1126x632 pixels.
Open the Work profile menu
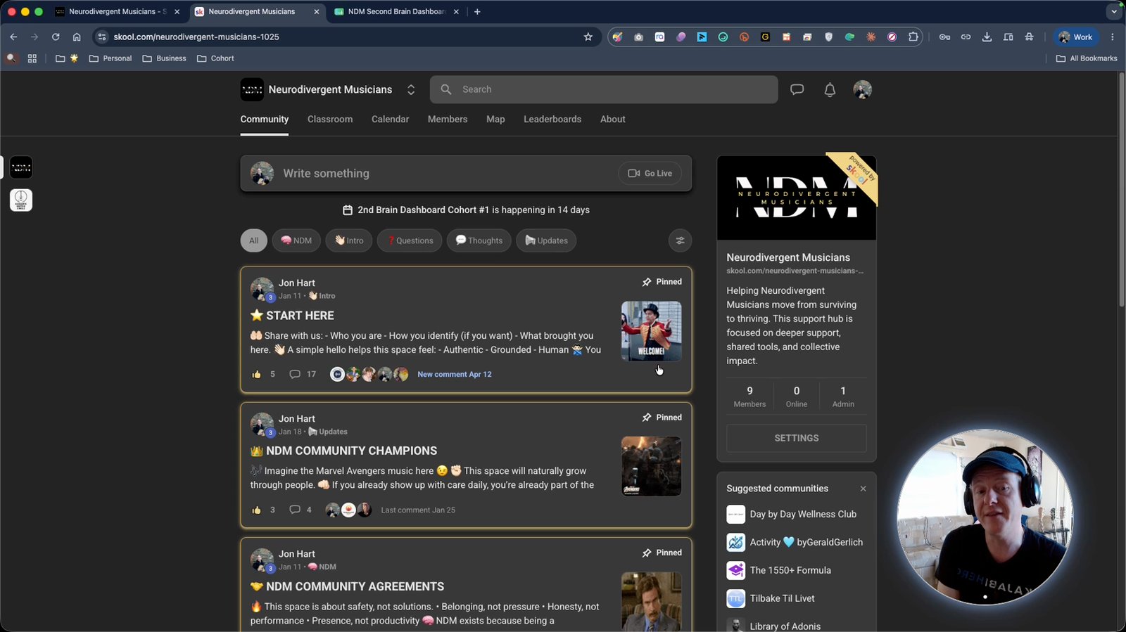click(x=1076, y=37)
